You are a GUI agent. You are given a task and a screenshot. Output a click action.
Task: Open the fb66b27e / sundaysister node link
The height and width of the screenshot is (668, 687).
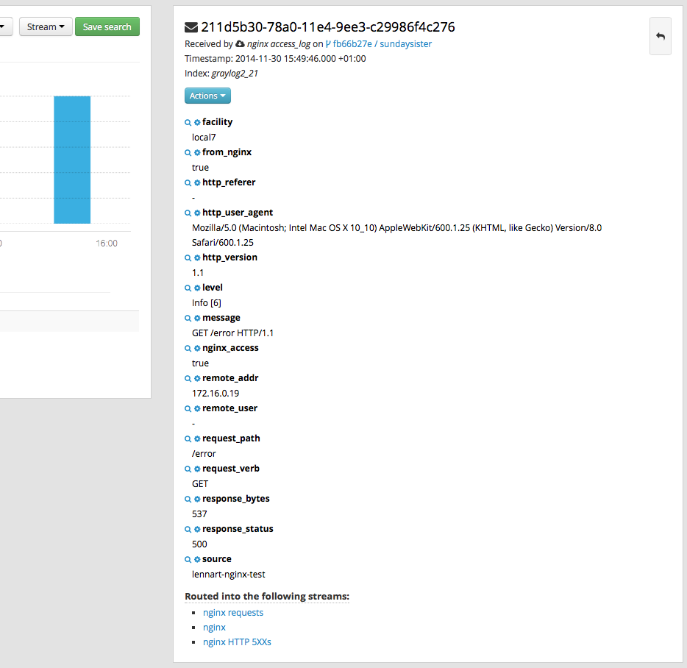pos(379,44)
